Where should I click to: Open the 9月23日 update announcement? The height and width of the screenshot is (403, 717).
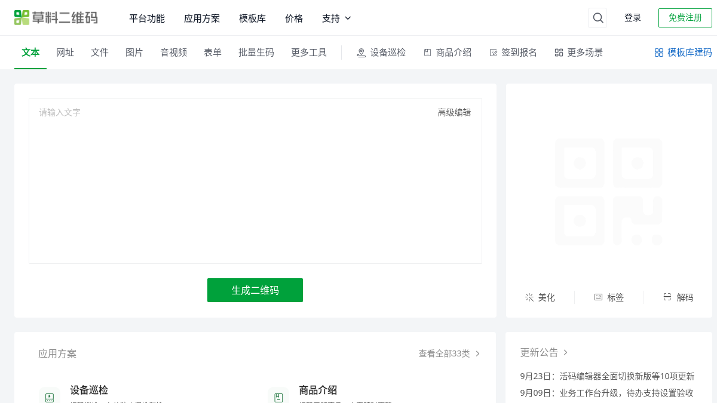coord(608,376)
